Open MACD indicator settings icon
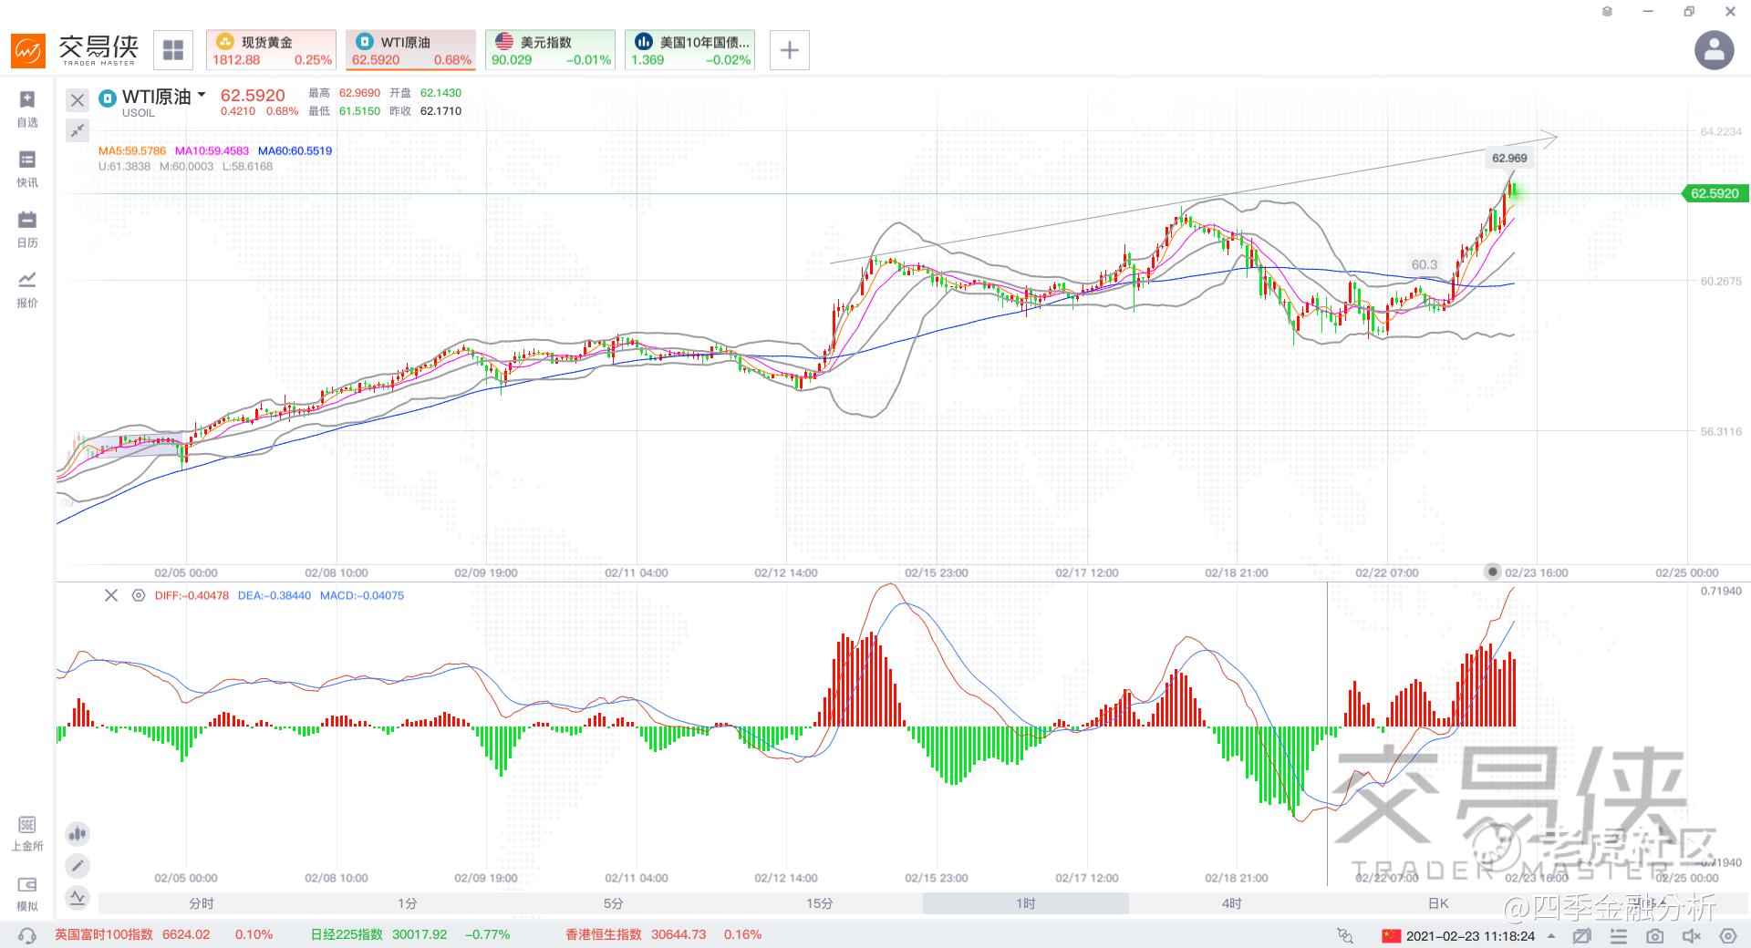The height and width of the screenshot is (948, 1751). 138,595
